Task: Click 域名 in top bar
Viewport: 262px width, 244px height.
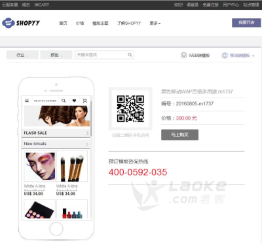Action: tap(26, 5)
